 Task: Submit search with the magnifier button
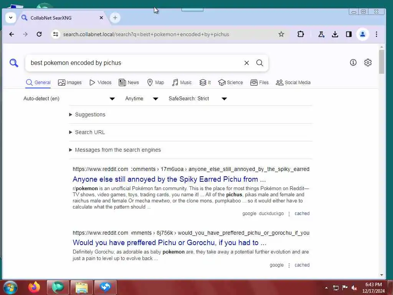(x=260, y=63)
